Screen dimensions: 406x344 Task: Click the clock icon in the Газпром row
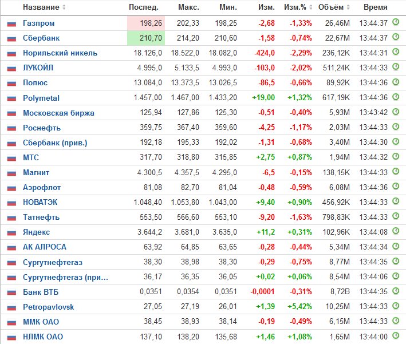396,22
